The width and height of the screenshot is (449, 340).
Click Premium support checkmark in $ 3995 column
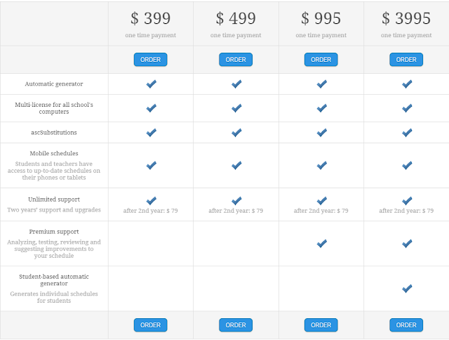click(x=407, y=243)
